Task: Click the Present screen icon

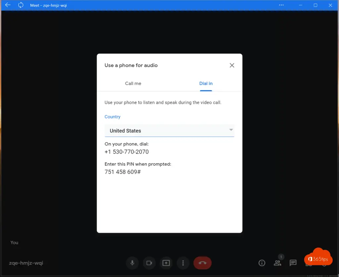Action: (x=166, y=263)
